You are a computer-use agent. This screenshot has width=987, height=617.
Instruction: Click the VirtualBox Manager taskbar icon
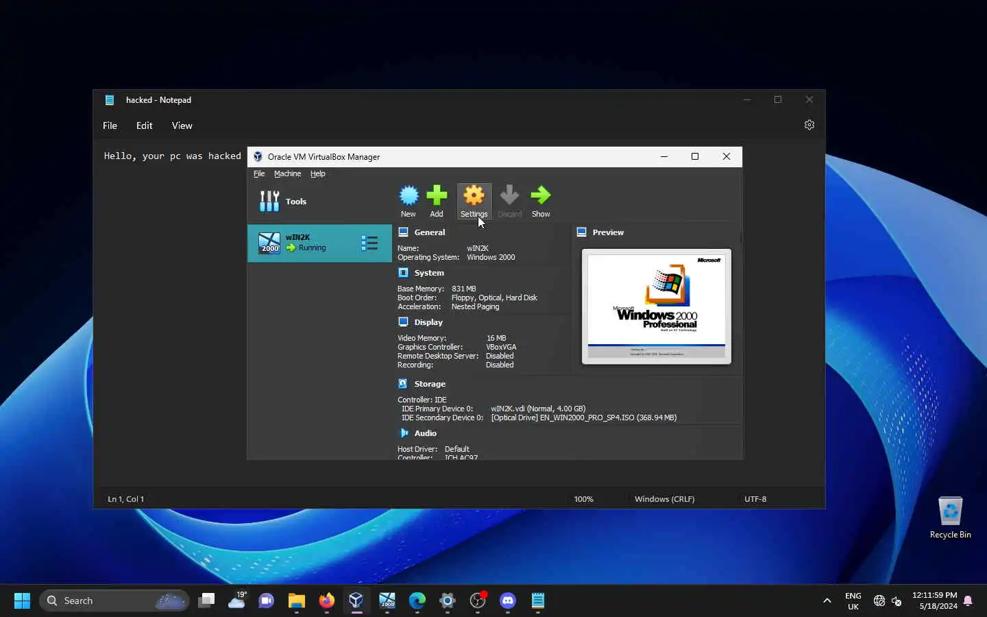356,601
